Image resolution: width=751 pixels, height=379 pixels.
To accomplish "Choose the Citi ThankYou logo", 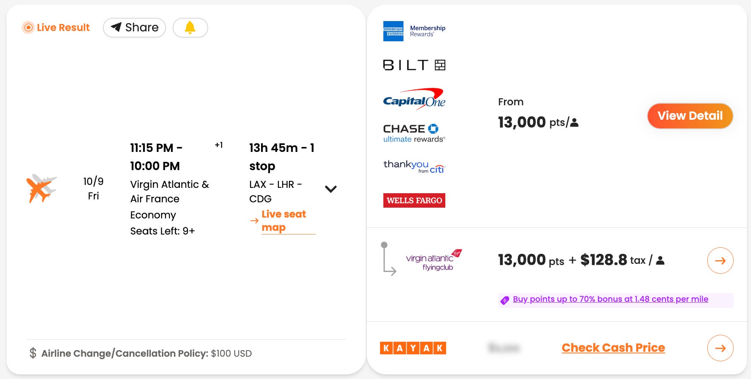I will point(414,166).
